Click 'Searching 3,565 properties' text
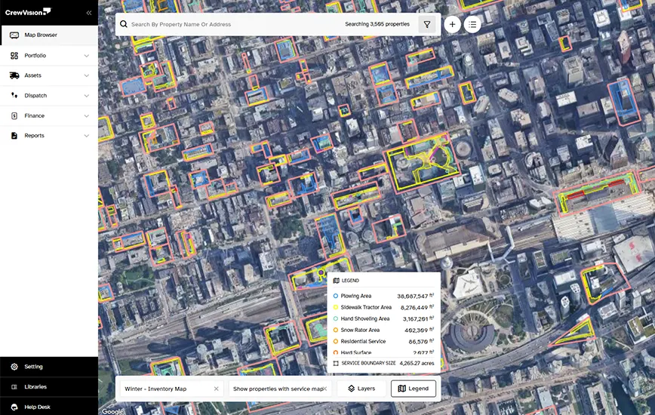The image size is (655, 415). (x=377, y=24)
